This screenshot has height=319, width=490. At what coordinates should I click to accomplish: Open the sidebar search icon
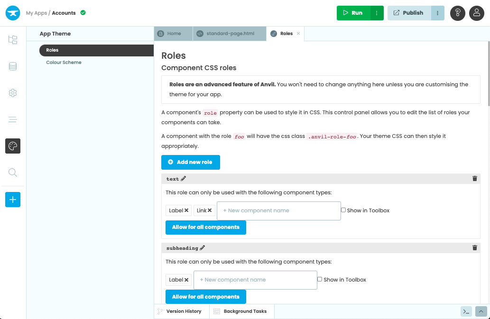[x=13, y=173]
